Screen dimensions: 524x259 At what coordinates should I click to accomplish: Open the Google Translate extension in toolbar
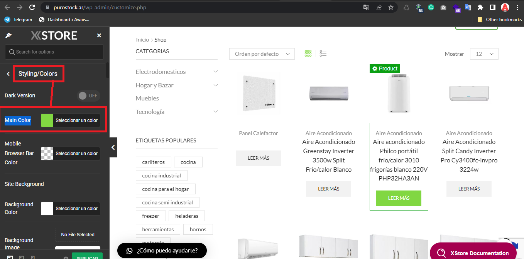[468, 7]
